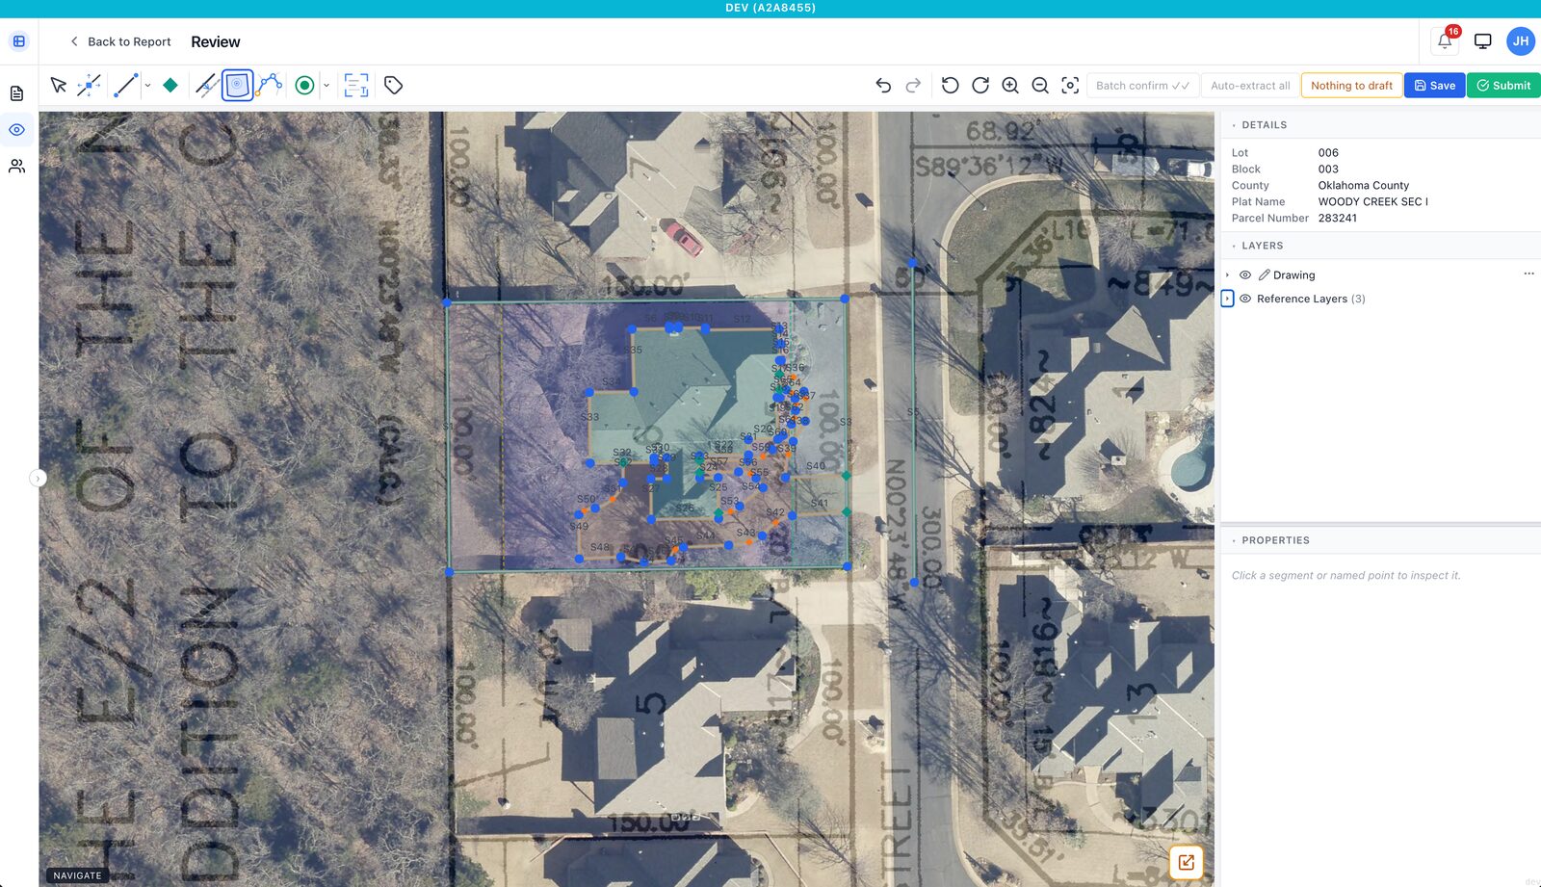
Task: Select the Drawing layer row
Action: coord(1380,275)
